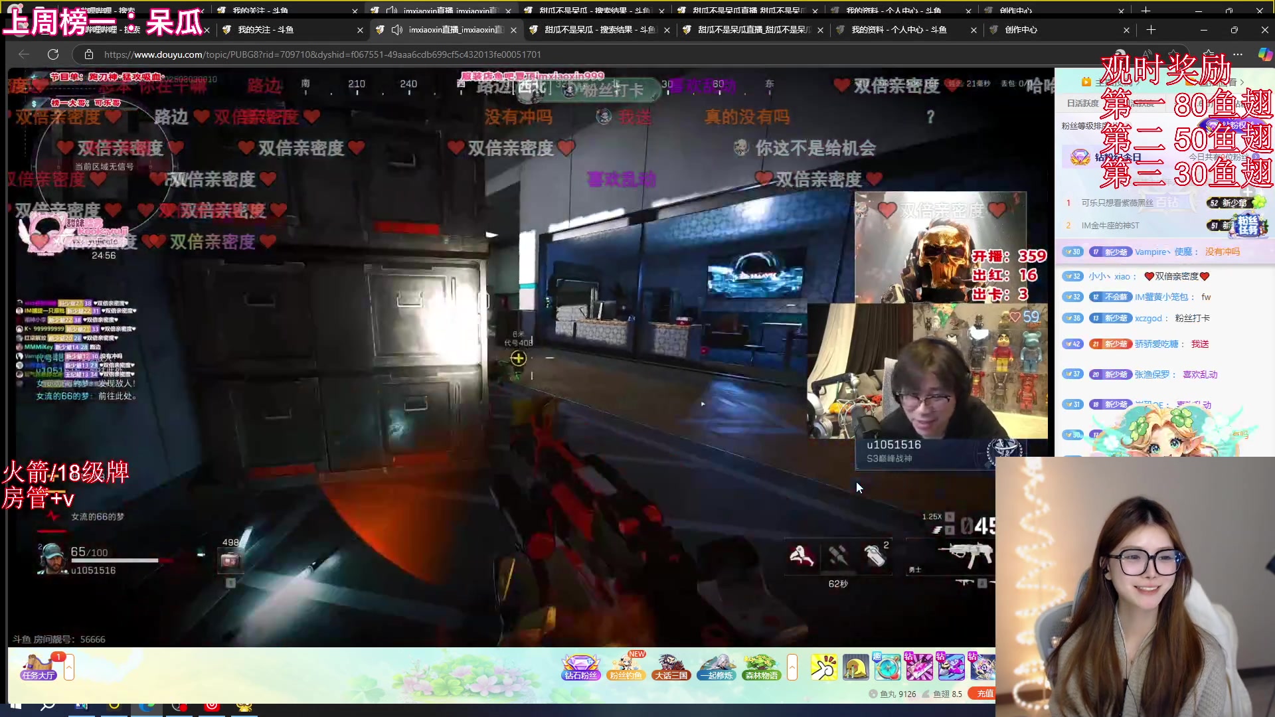Open chat user 小小丶xiao profile
Viewport: 1275px width, 717px height.
click(x=1109, y=276)
